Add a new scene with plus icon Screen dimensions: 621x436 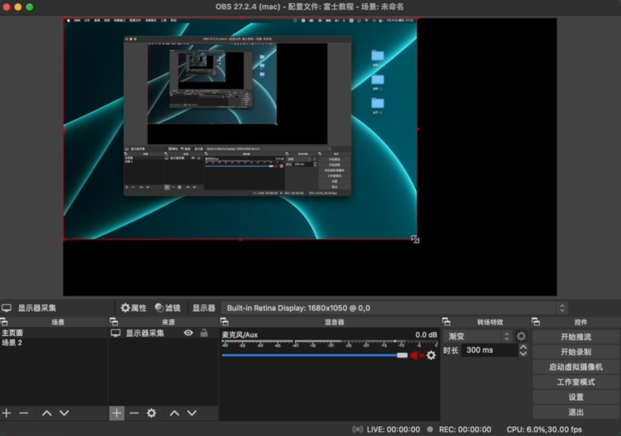point(6,414)
